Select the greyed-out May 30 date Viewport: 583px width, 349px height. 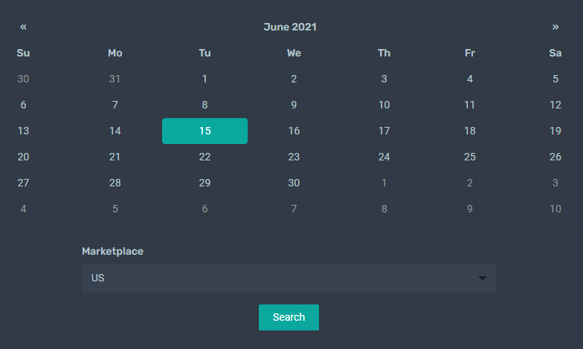coord(23,79)
